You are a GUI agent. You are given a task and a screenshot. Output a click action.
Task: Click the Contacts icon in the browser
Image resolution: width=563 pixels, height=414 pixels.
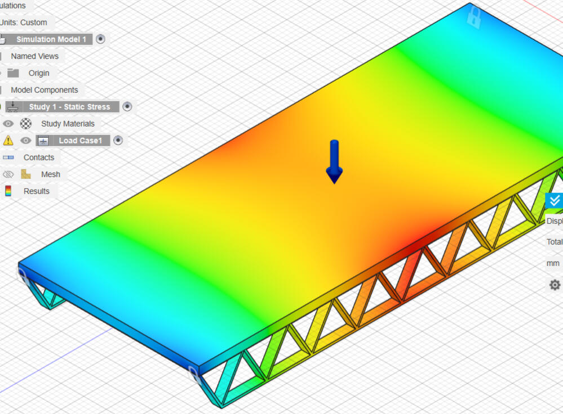coord(8,157)
